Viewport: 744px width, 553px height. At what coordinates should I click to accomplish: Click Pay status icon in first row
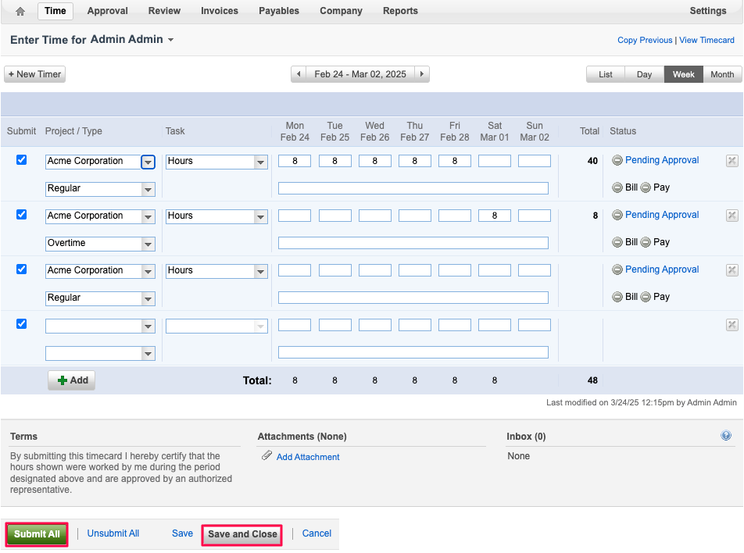click(646, 187)
